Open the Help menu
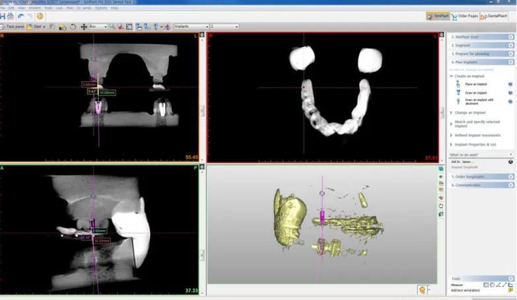Viewport: 517px width, 300px height. click(x=114, y=8)
